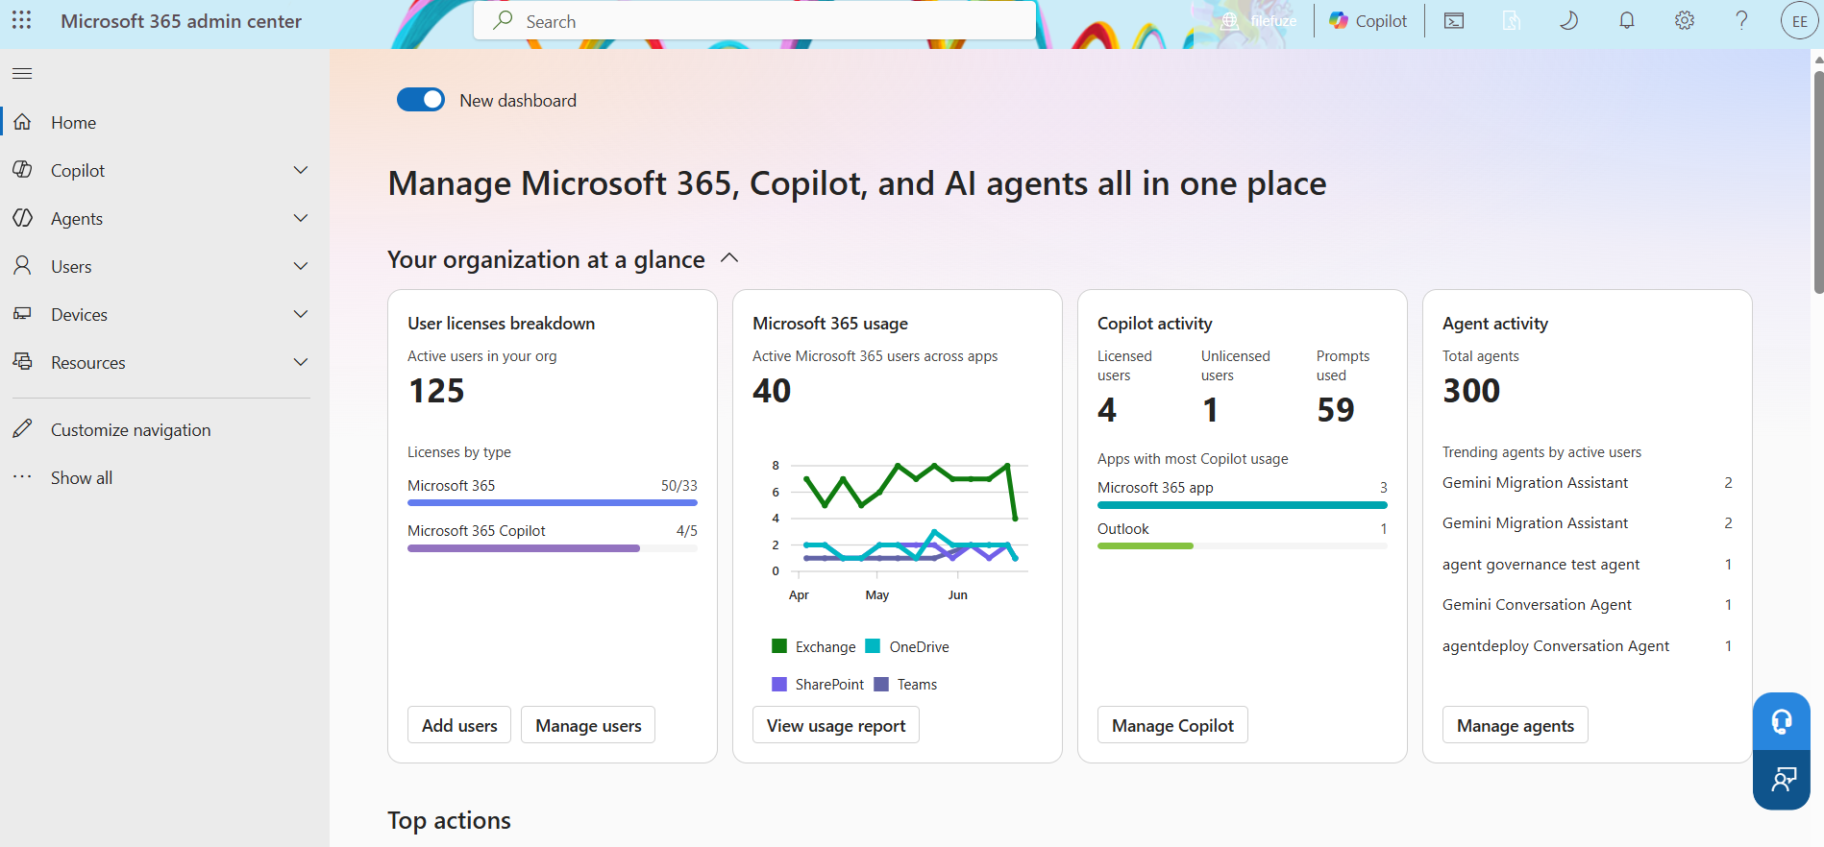Click the globe icon beside filefuze
This screenshot has width=1824, height=847.
pyautogui.click(x=1229, y=20)
